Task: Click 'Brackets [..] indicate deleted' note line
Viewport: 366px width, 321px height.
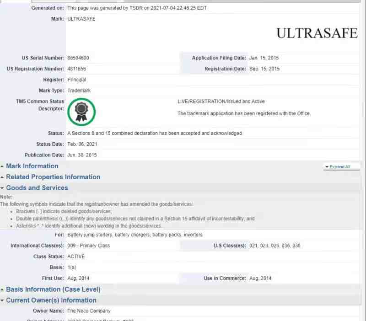Action: (x=64, y=211)
